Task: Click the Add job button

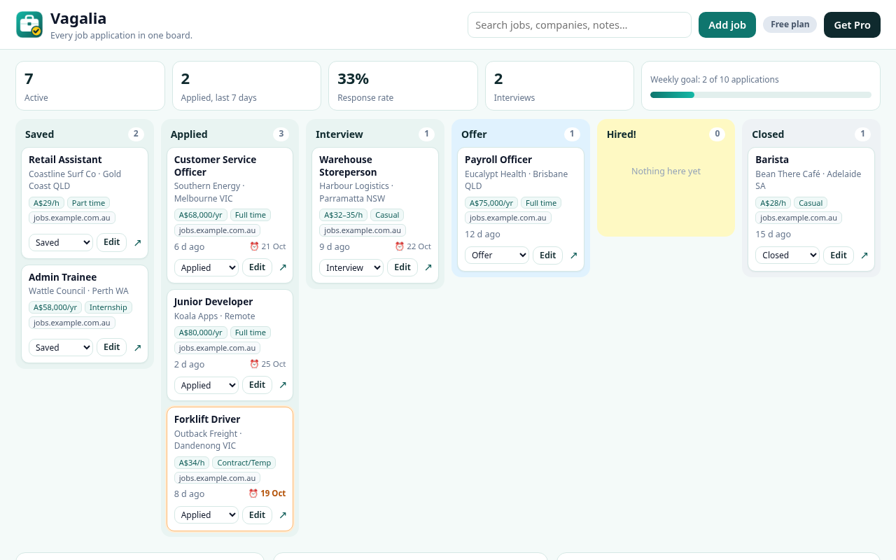Action: point(727,24)
